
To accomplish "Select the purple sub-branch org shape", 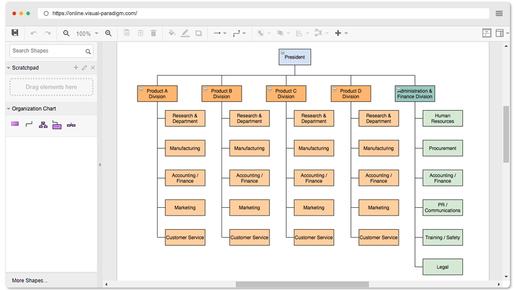I will [57, 126].
